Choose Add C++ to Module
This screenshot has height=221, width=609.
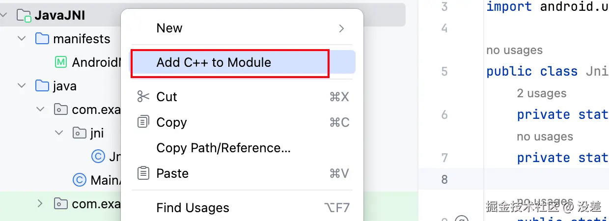click(x=214, y=62)
